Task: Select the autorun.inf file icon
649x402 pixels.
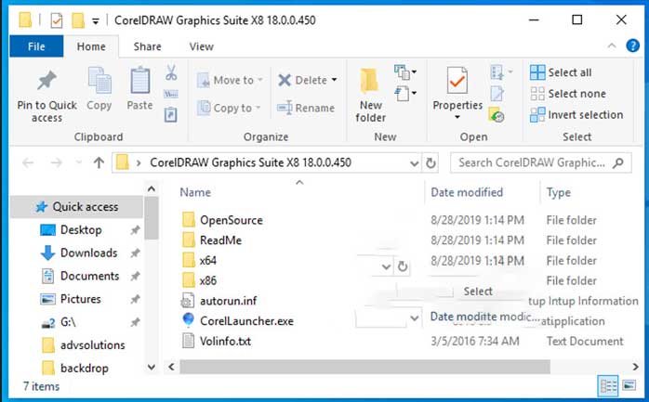Action: pos(188,301)
